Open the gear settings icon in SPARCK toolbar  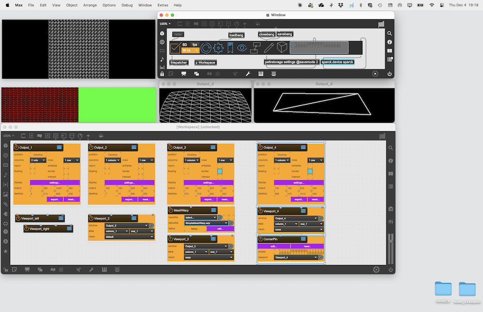point(218,47)
